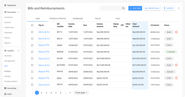
Task: Check the box for bill BOX13
Action: 32,39
